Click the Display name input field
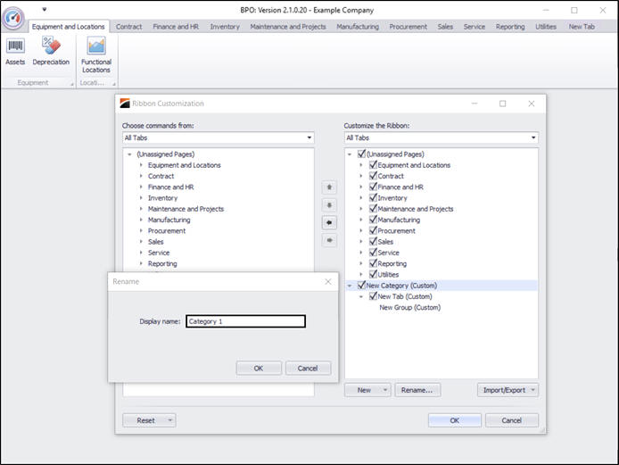619x465 pixels. pyautogui.click(x=245, y=321)
